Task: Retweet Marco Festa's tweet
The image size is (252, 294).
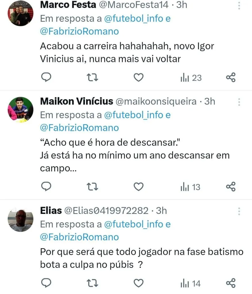Action: pos(93,78)
